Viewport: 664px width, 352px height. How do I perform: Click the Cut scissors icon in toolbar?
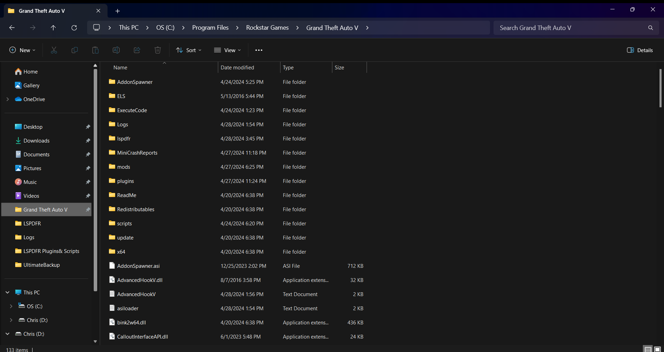click(54, 50)
